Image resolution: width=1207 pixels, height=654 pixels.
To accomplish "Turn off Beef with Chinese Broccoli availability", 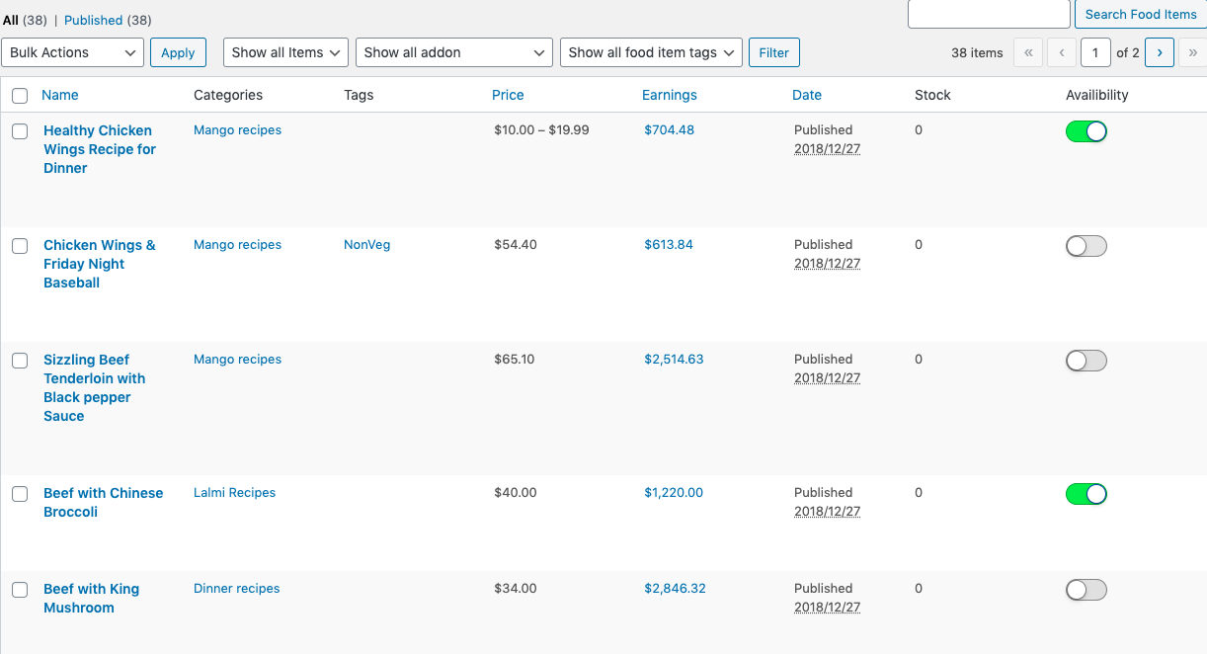I will click(1086, 494).
